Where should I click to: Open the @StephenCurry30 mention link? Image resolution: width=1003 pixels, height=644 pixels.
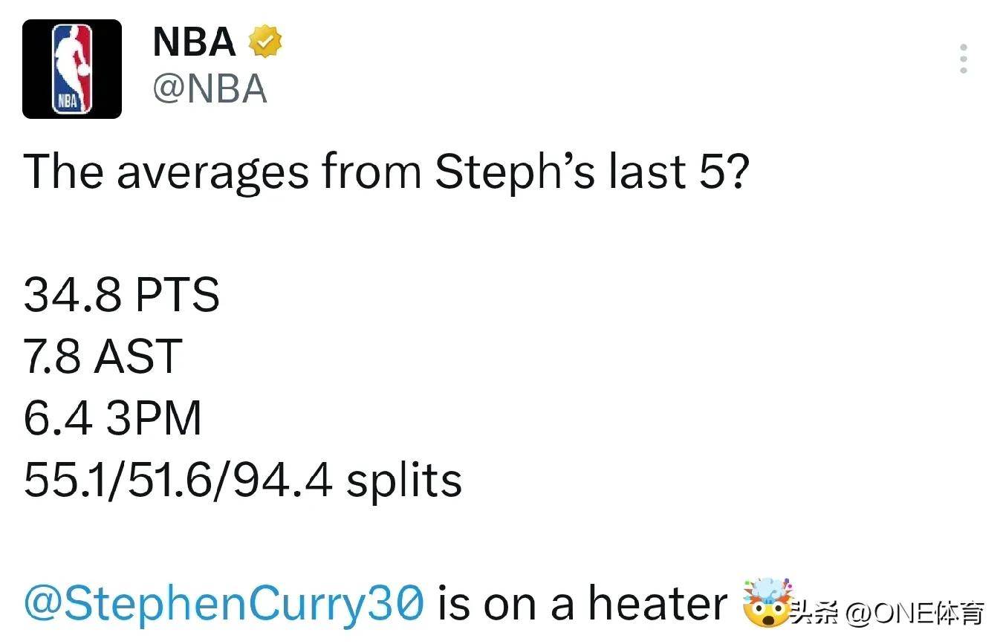[x=225, y=604]
